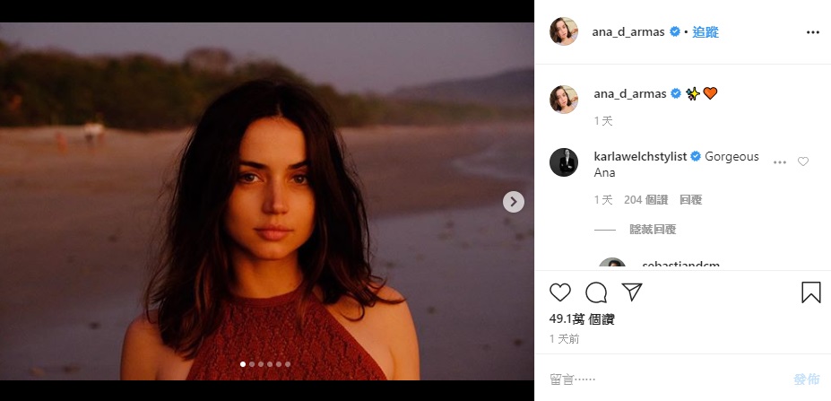Jump to second carousel dot indicator
831x401 pixels.
252,364
